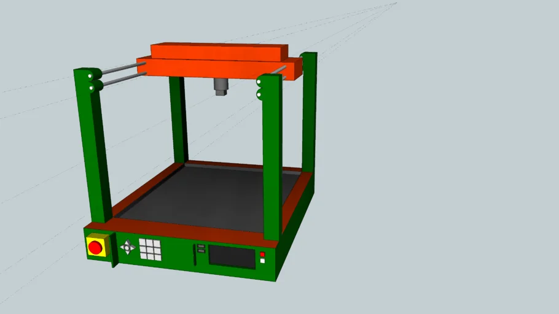Select the upper gray guide rod on left

coord(123,68)
